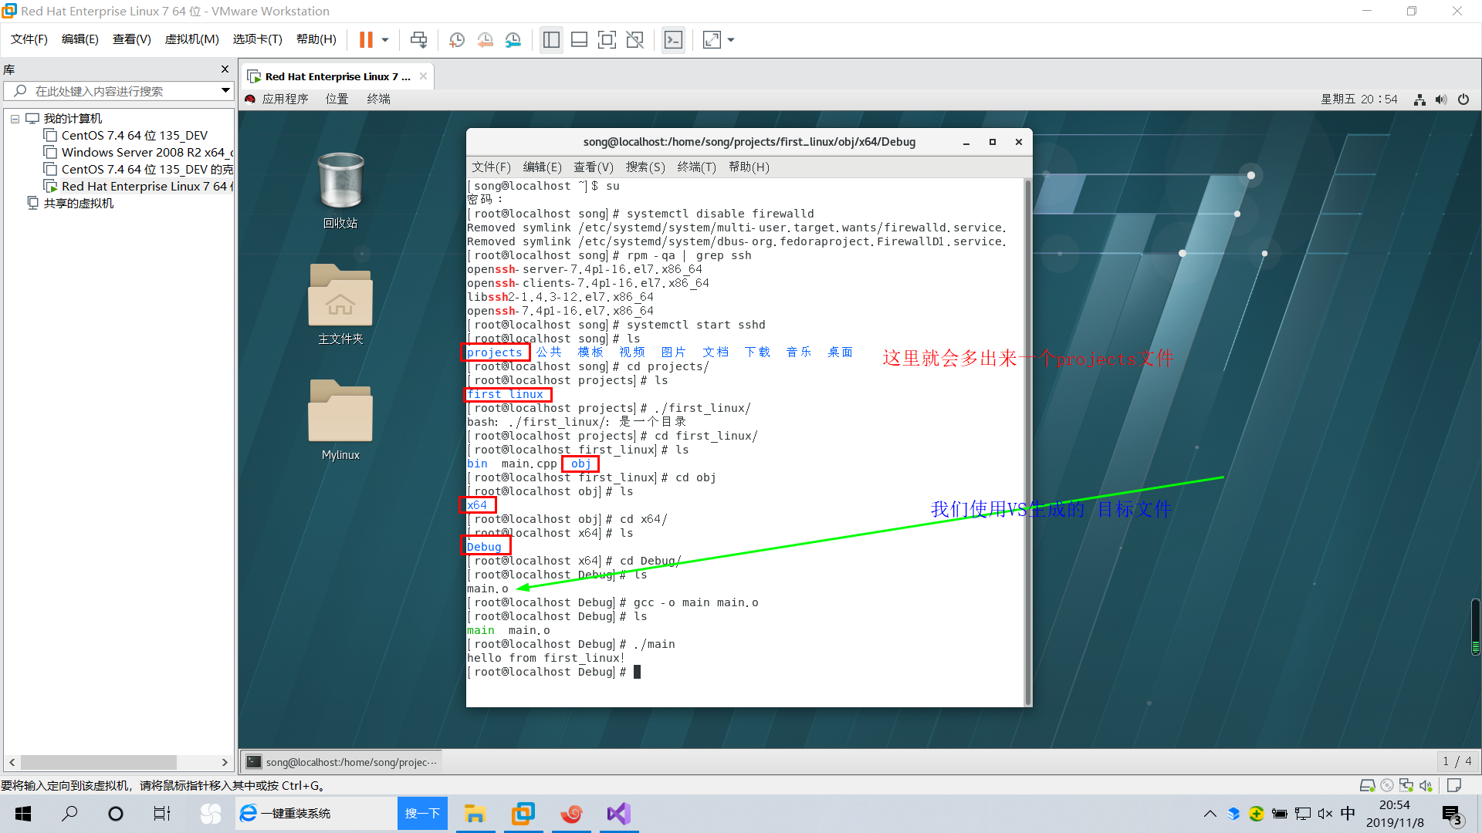Open terminal 搜索(S) menu
This screenshot has width=1482, height=833.
645,167
